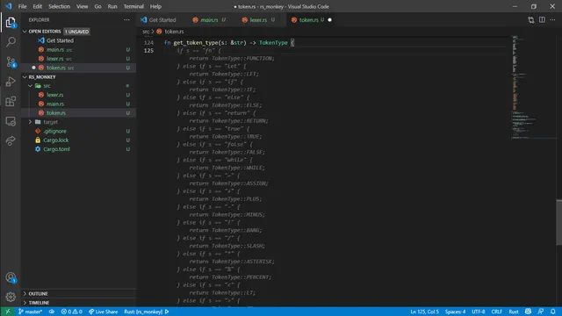Open the Live Share activity icon

(11, 140)
